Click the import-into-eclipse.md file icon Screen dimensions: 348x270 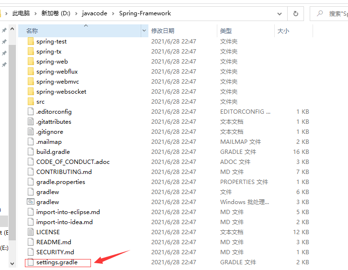pos(31,212)
